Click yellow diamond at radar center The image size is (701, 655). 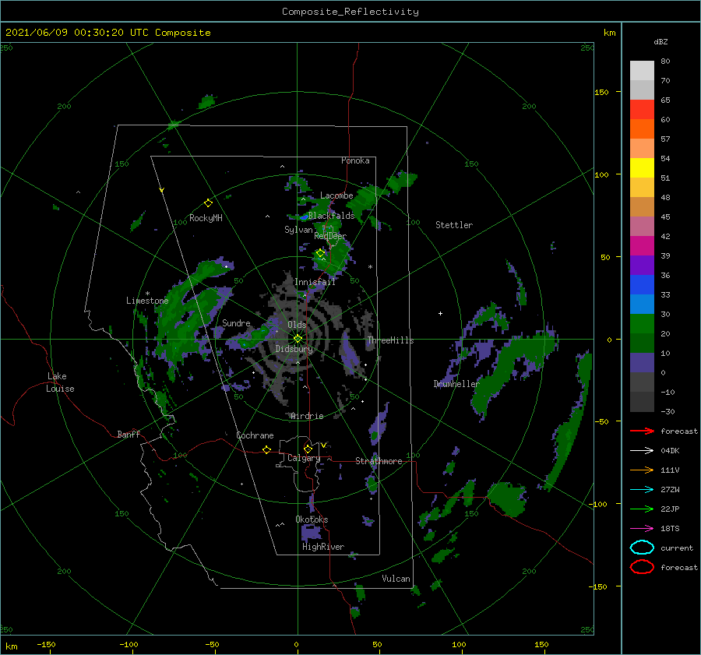coord(298,339)
